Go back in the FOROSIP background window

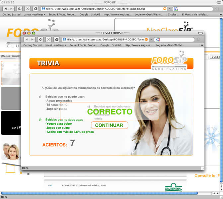pos(6,9)
